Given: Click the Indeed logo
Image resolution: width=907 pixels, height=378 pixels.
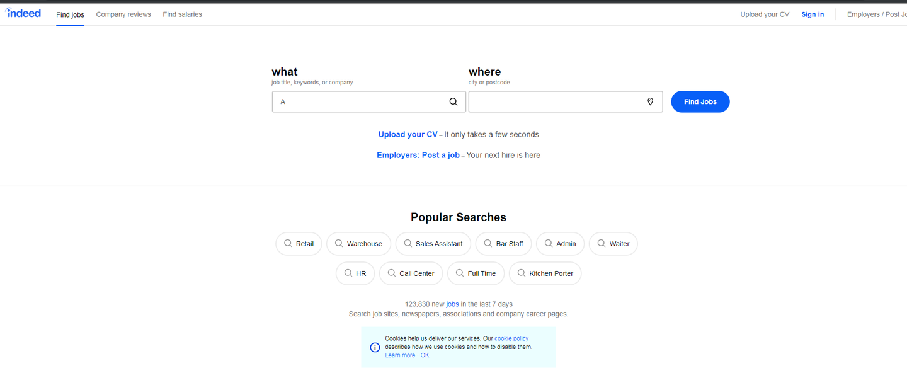Looking at the screenshot, I should pos(23,13).
